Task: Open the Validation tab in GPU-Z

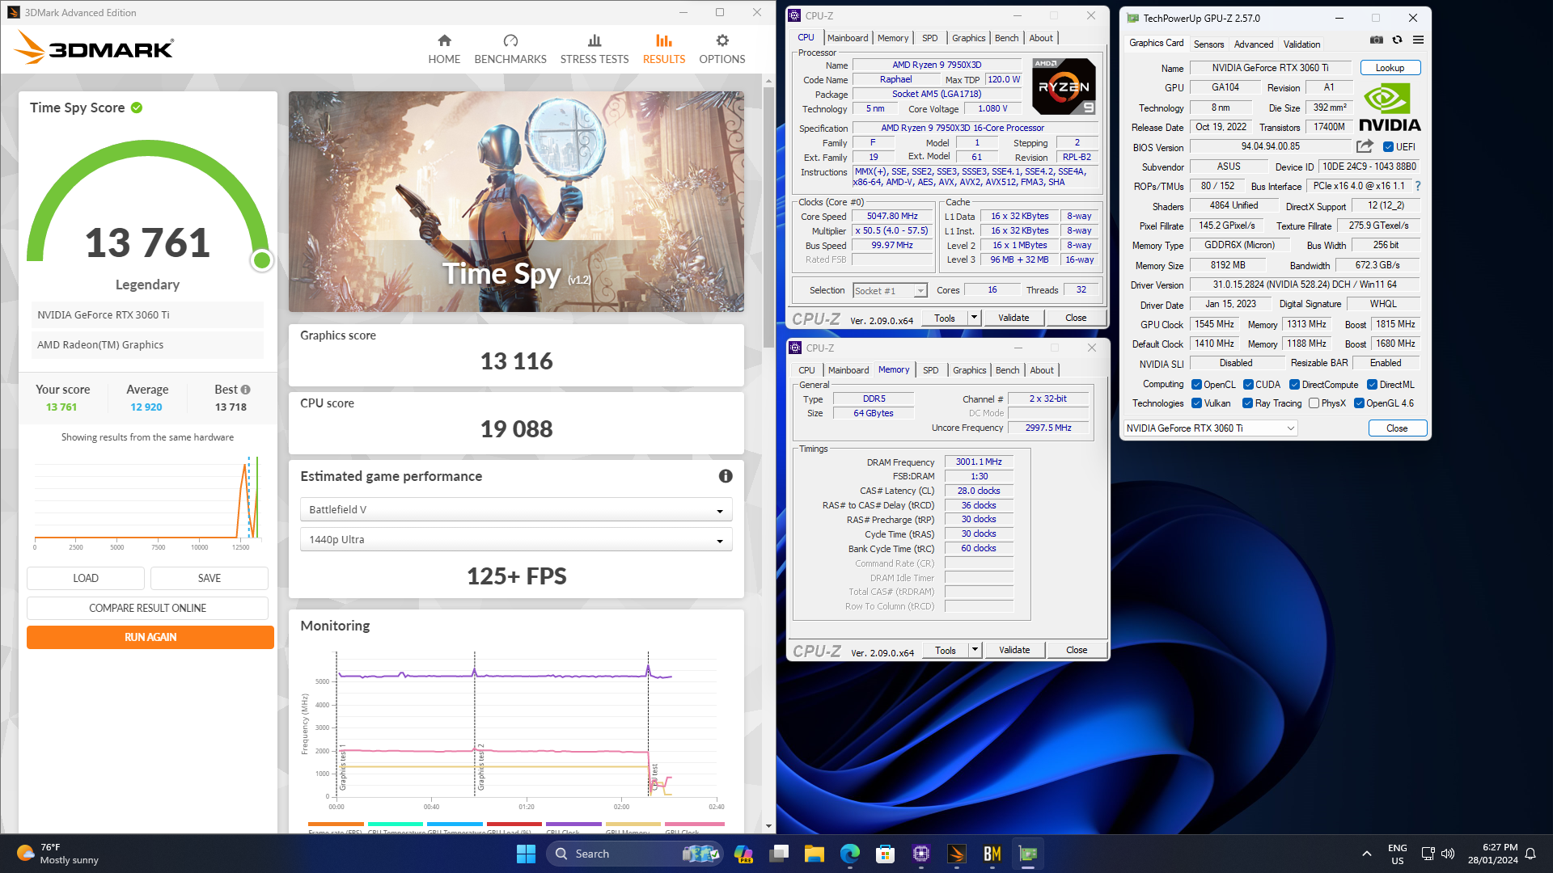Action: (x=1301, y=44)
